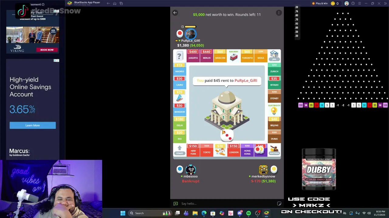
Task: Open merkedbysnow's player avatar
Action: 263,170
